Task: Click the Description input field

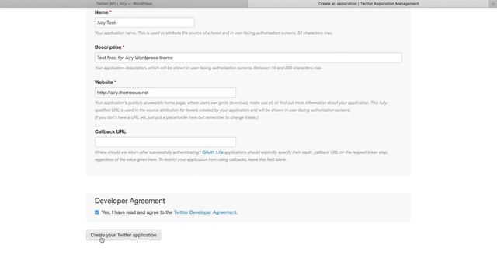Action: (x=248, y=58)
